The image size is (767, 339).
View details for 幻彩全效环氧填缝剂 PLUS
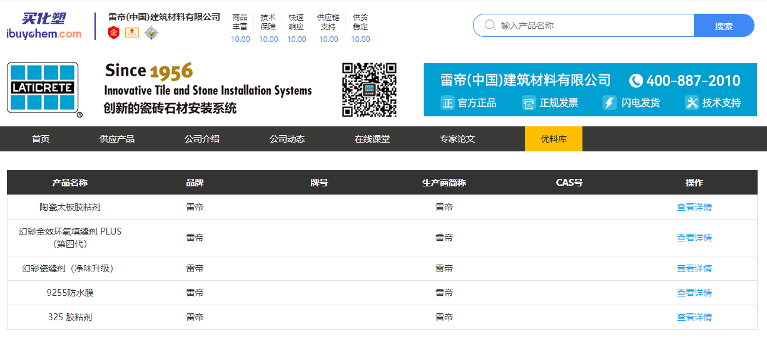tap(694, 238)
